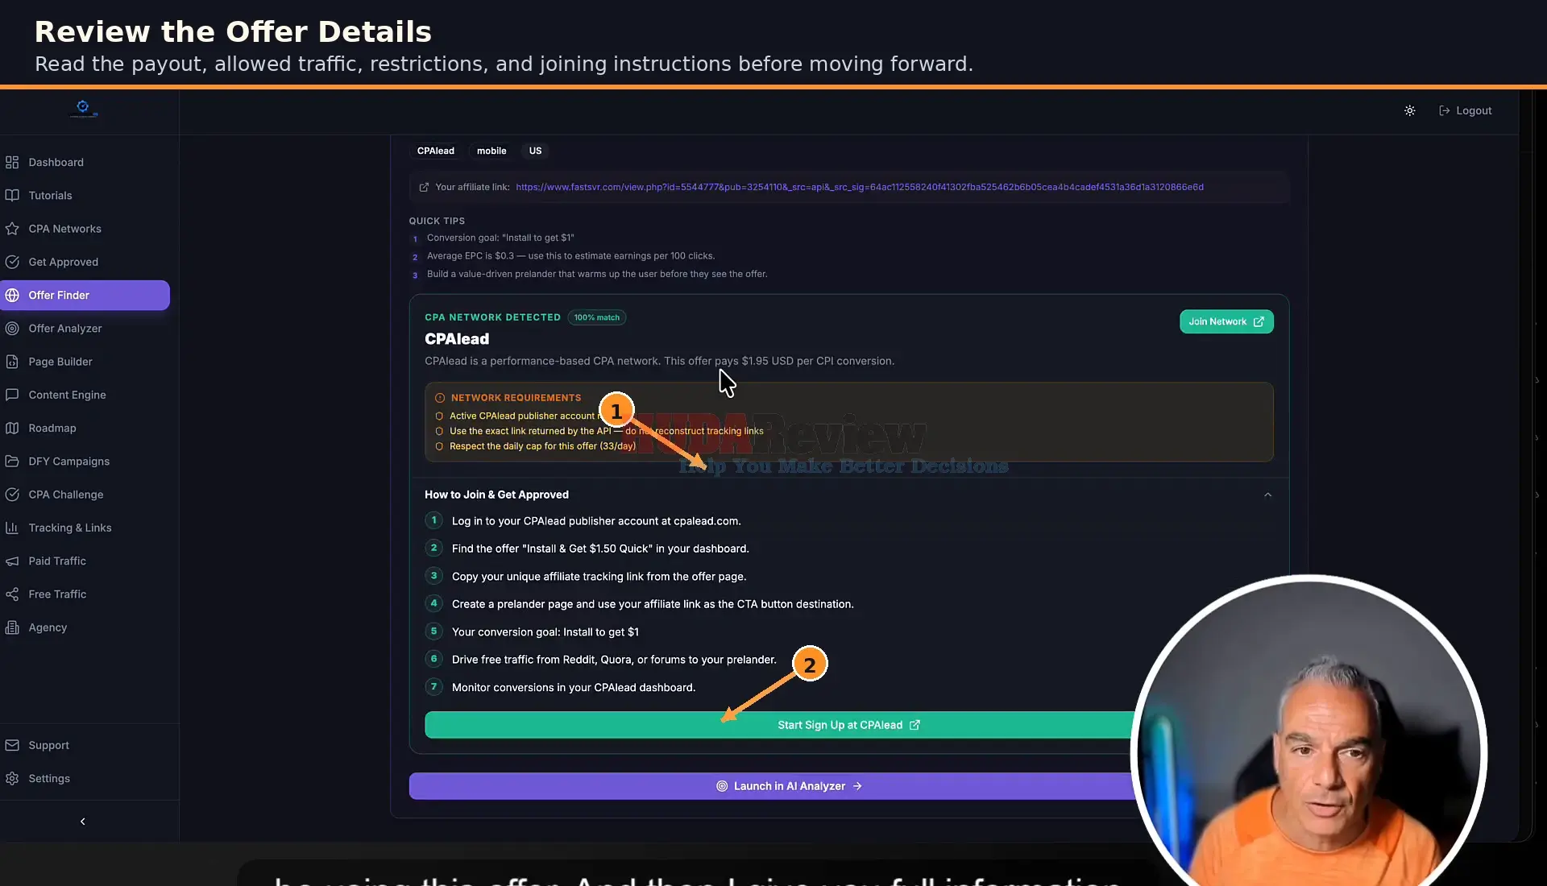Click the Launch in AI Analyzer target icon
Screen dimensions: 1547x886
coord(722,786)
